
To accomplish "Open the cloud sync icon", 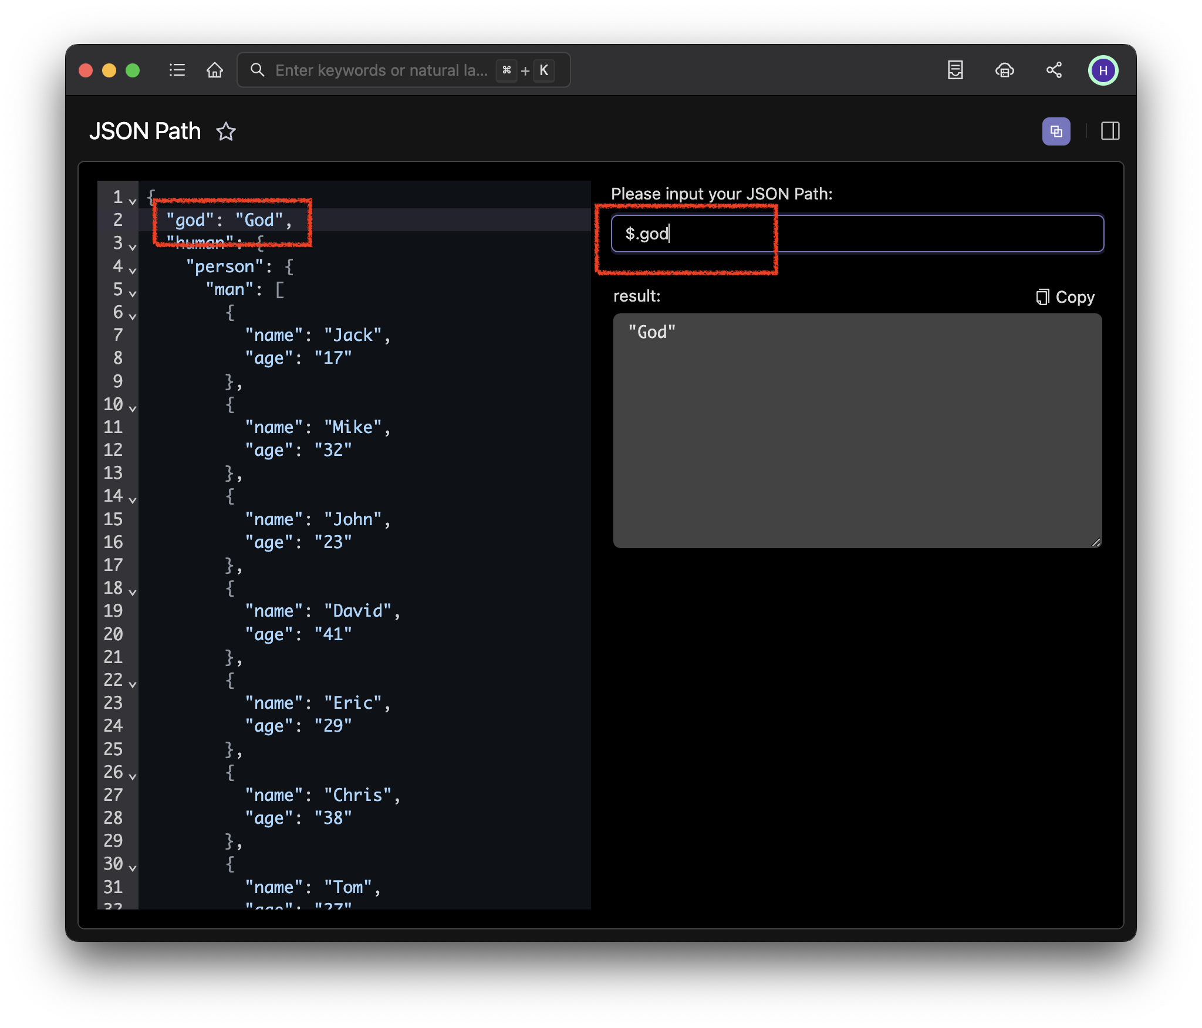I will (1005, 70).
